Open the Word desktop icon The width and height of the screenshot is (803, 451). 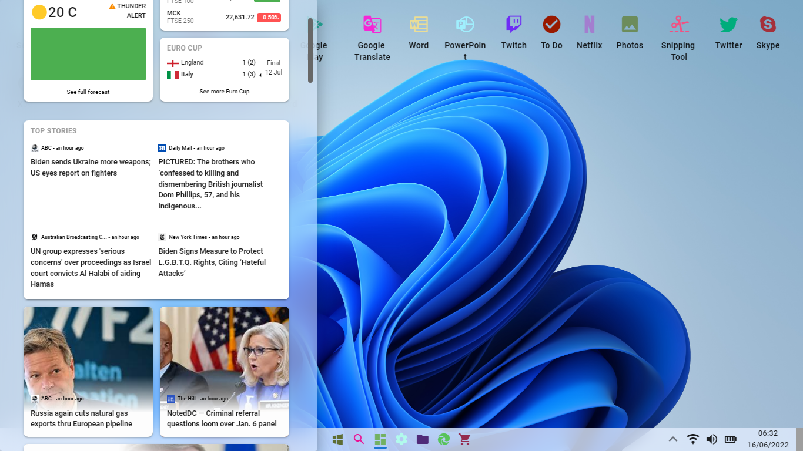click(419, 33)
